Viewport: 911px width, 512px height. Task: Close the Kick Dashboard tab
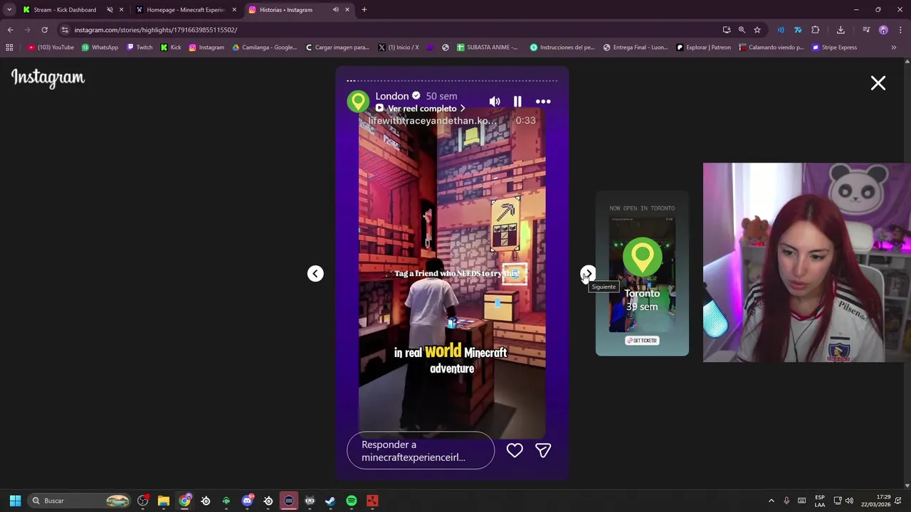[122, 10]
